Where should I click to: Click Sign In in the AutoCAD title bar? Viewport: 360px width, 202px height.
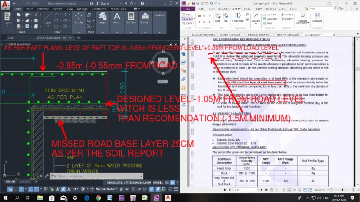pos(103,3)
